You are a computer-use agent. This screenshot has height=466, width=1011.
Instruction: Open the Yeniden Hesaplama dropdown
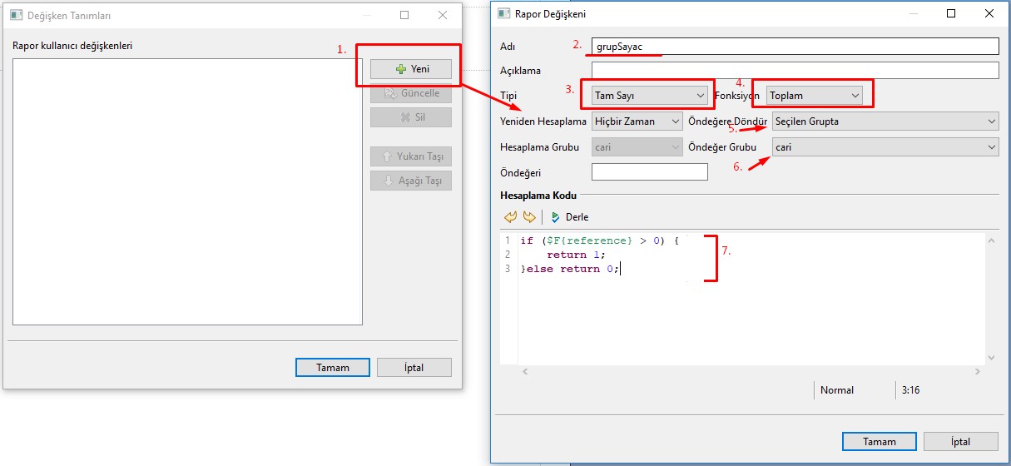pos(637,121)
